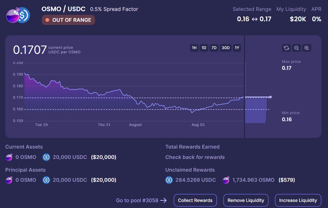The image size is (328, 208).
Task: Click the Increase Liquidity button
Action: 298,200
